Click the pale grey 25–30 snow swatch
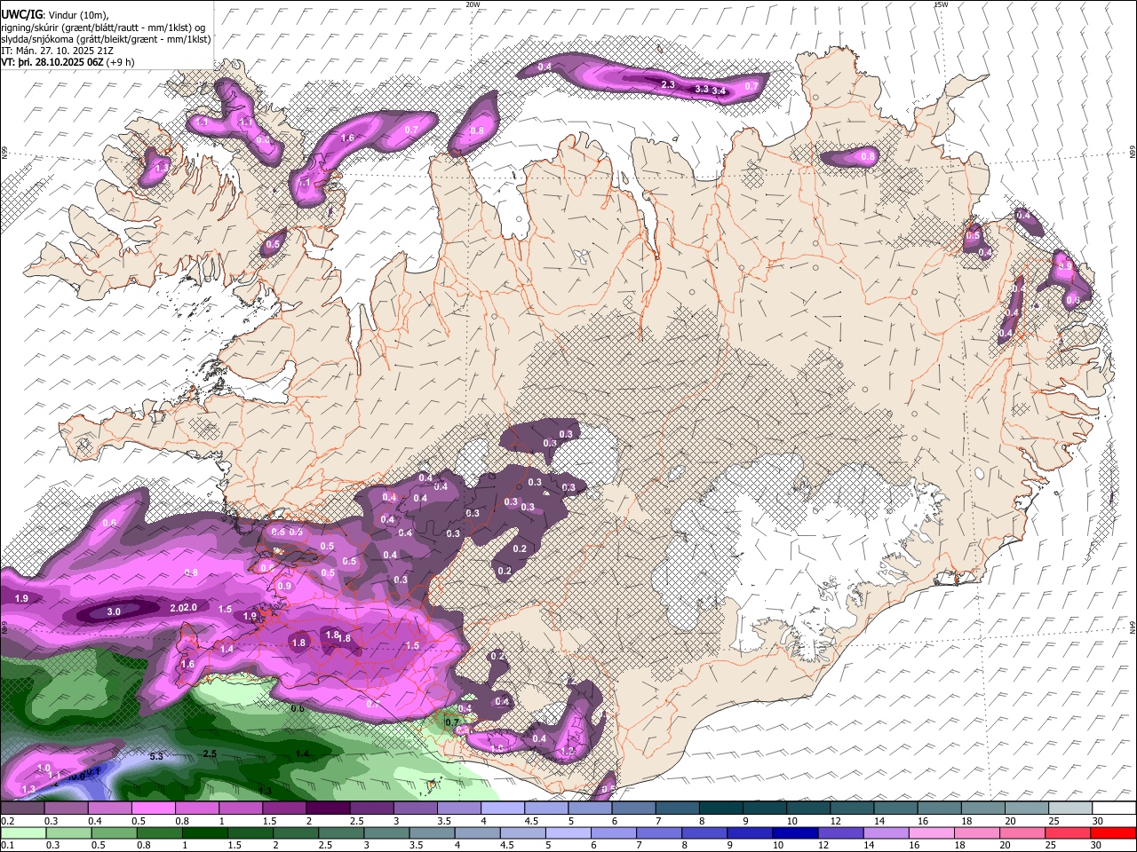The height and width of the screenshot is (852, 1137). click(x=1070, y=809)
